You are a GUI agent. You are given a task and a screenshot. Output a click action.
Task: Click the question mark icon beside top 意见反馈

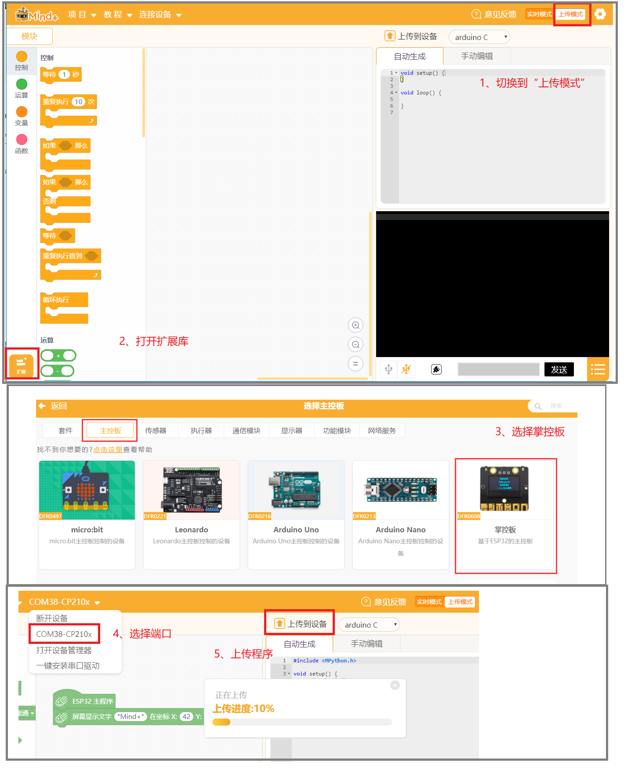click(x=476, y=14)
